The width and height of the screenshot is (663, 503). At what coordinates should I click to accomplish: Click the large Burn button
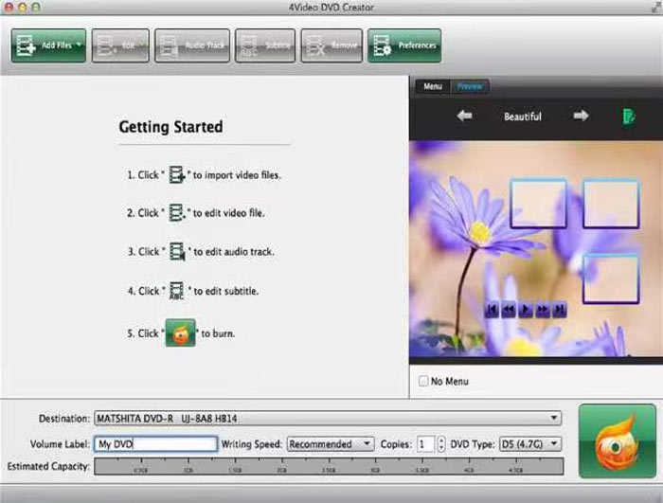point(617,441)
